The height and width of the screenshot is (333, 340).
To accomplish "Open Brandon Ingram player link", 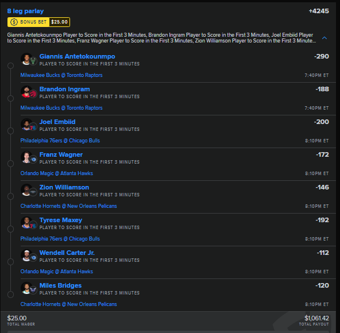I will (x=65, y=89).
